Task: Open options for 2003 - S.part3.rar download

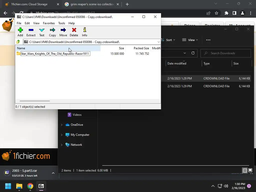Action: tap(53, 173)
